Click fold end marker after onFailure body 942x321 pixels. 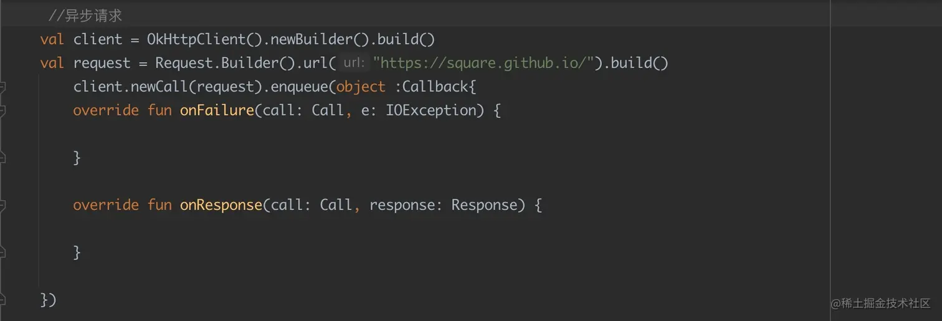pos(2,158)
